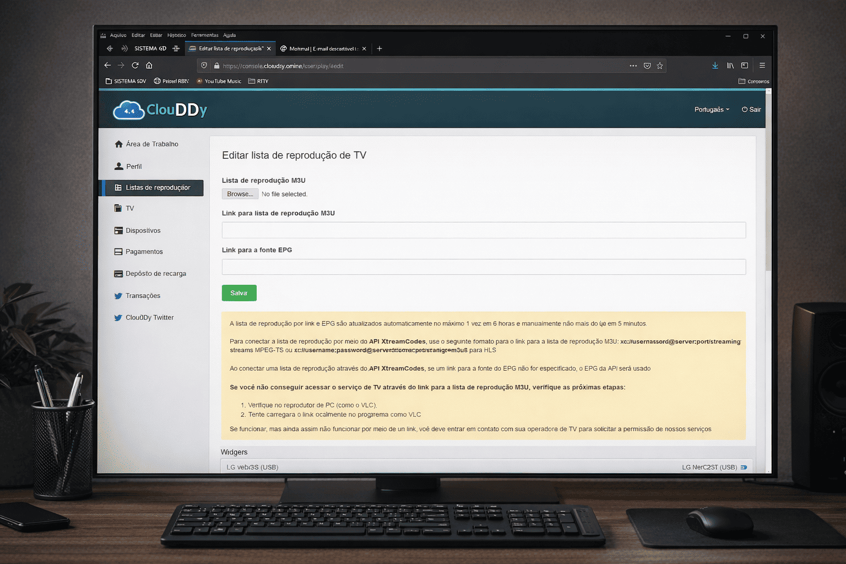Image resolution: width=846 pixels, height=564 pixels.
Task: Click the Dispositivos sidebar icon
Action: click(118, 230)
